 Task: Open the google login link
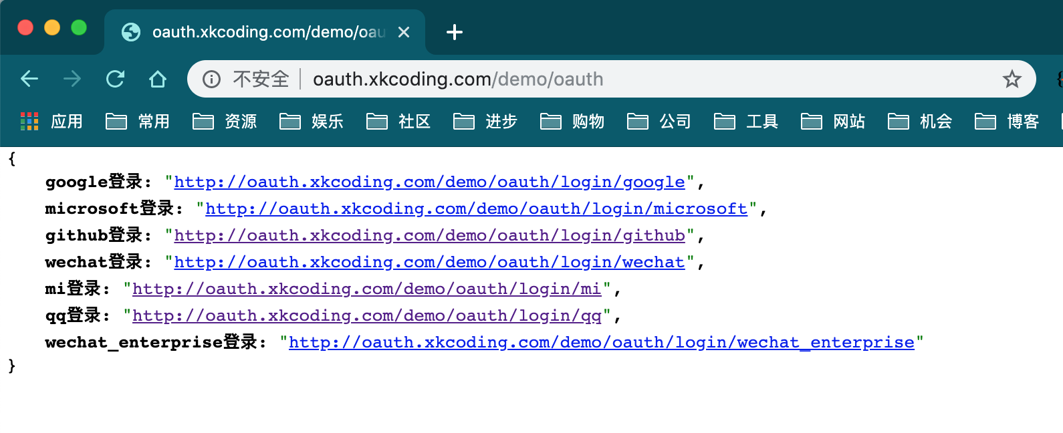[x=429, y=182]
